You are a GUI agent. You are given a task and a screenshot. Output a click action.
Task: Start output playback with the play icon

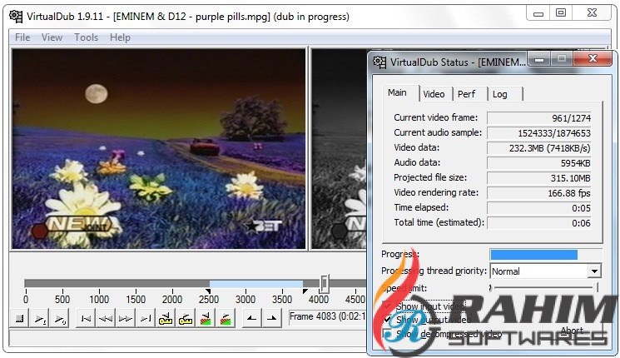pyautogui.click(x=60, y=318)
